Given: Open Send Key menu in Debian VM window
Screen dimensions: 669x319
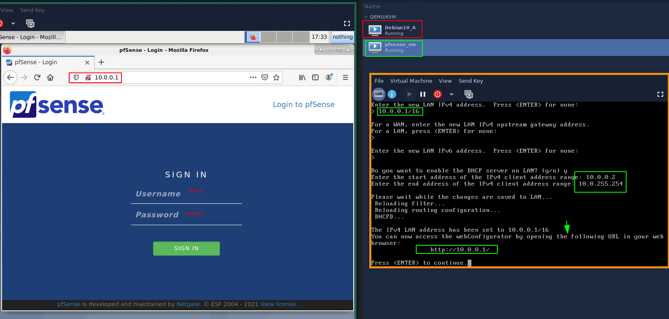Looking at the screenshot, I should (x=32, y=10).
